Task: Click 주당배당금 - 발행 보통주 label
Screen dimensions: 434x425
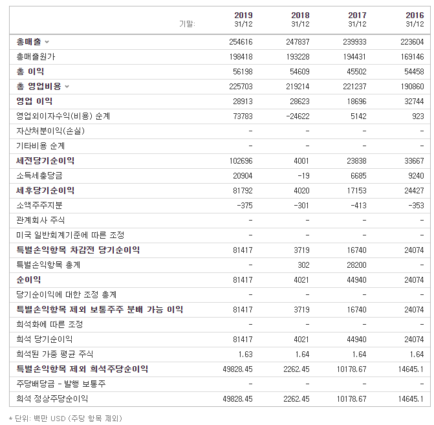Action: (x=61, y=384)
